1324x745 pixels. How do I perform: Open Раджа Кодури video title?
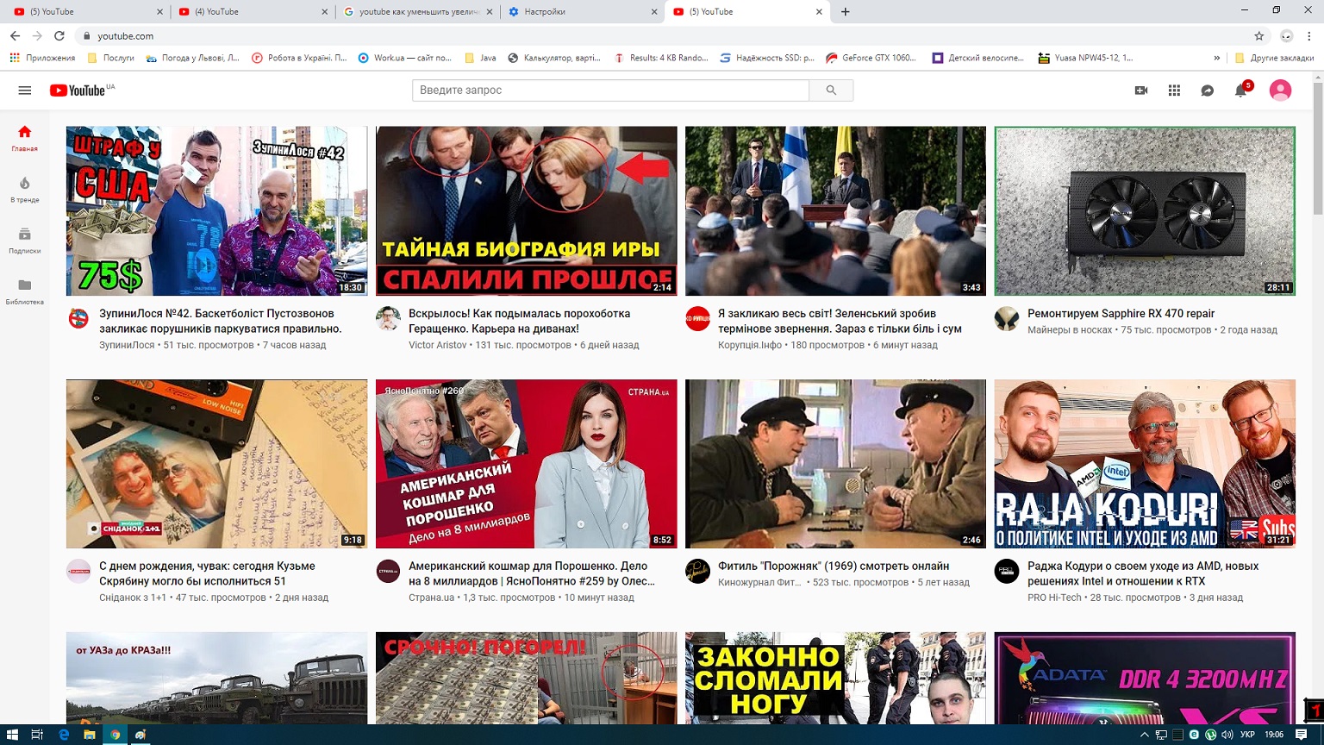[x=1143, y=573]
